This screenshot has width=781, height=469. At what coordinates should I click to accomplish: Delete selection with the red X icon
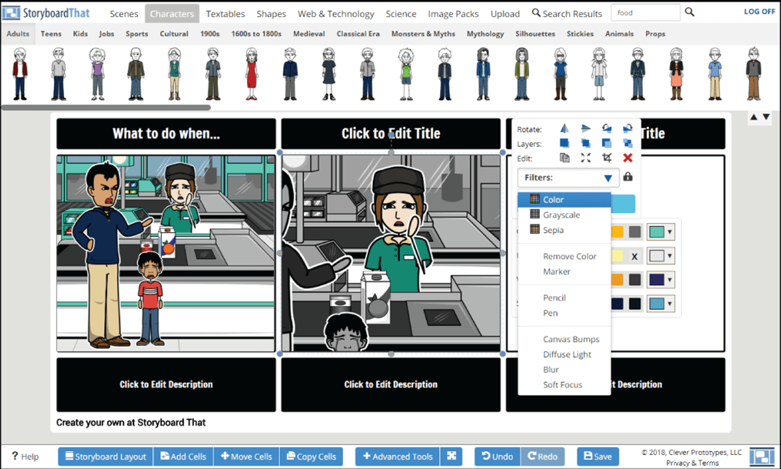(627, 158)
